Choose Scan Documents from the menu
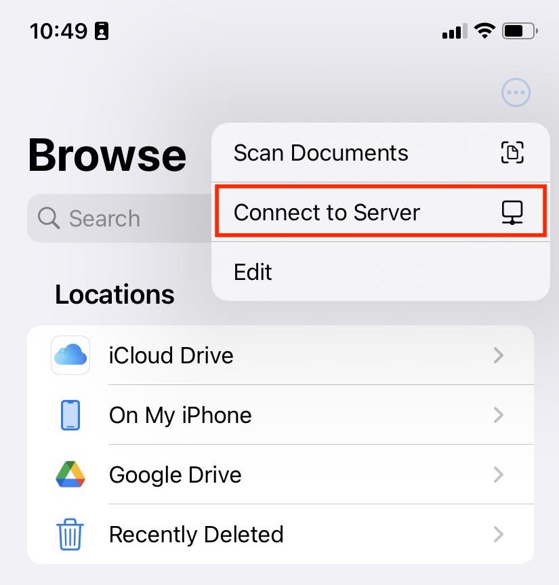The height and width of the screenshot is (585, 559). (x=381, y=153)
